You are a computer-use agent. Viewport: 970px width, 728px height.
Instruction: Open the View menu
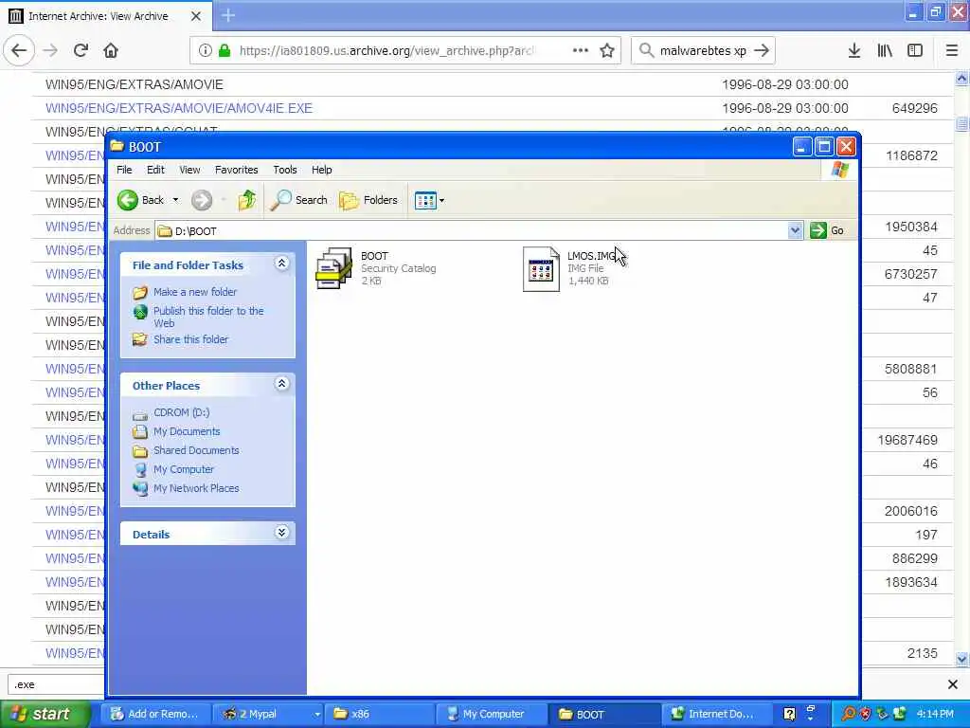point(189,170)
